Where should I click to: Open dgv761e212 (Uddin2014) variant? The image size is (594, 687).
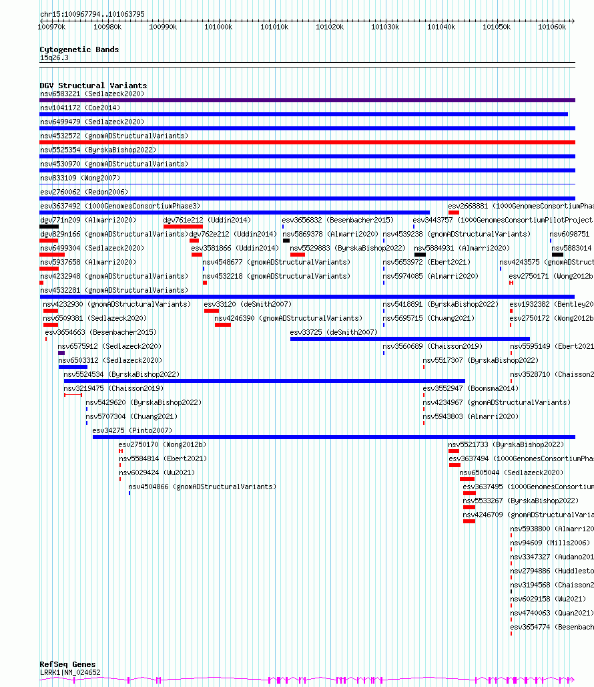tap(207, 220)
